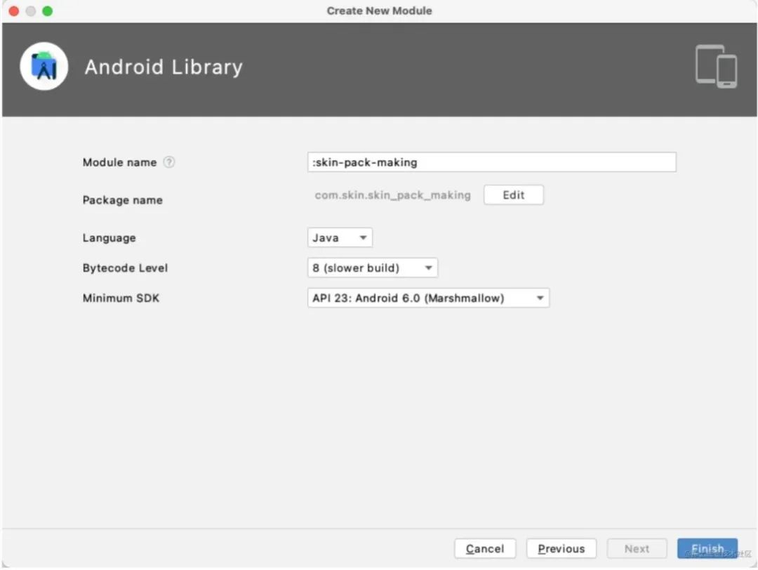Expand the Java language selector arrow
This screenshot has width=758, height=570.
(x=364, y=237)
